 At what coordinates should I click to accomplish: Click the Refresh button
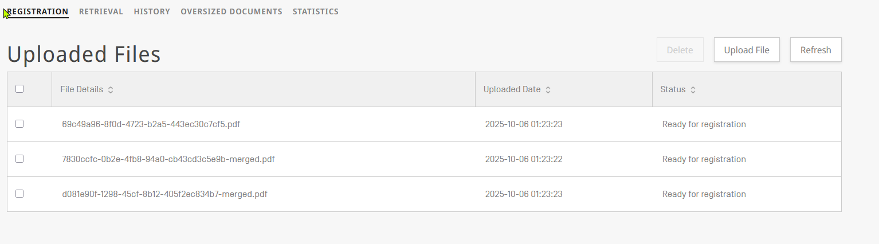(x=815, y=50)
